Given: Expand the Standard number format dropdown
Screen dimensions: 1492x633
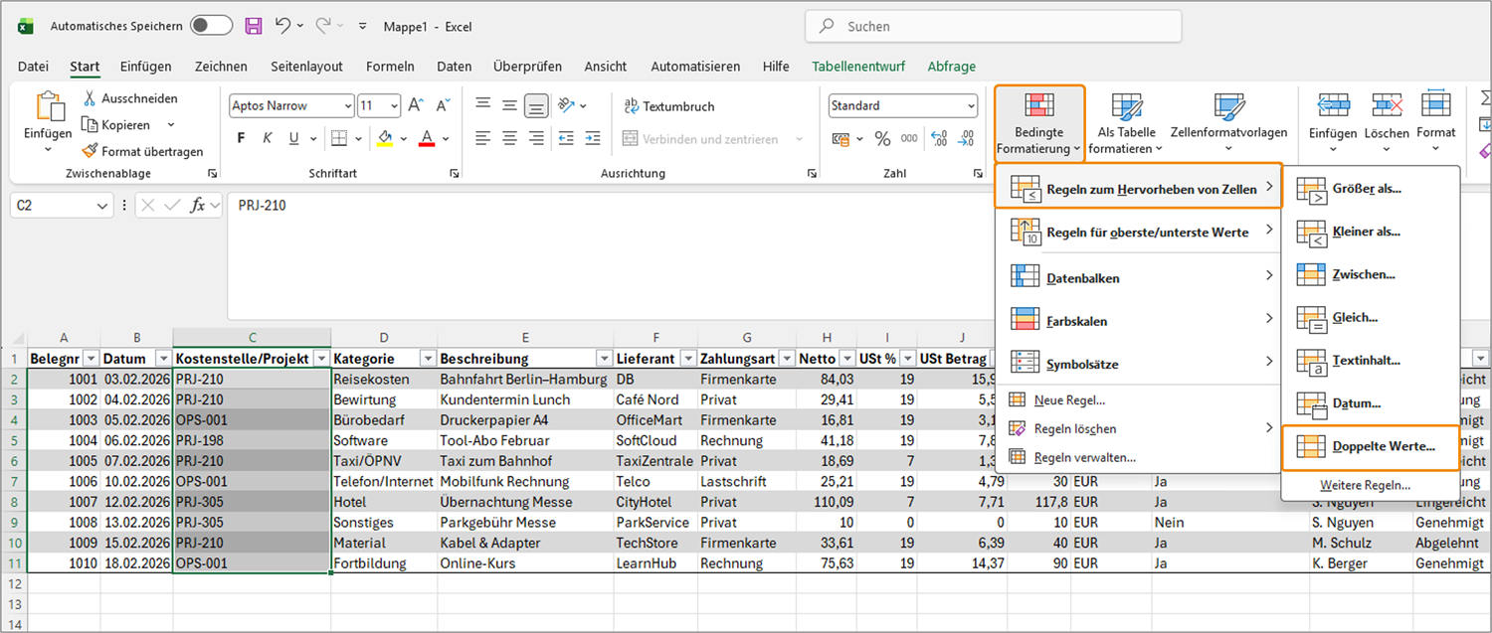Looking at the screenshot, I should tap(970, 105).
